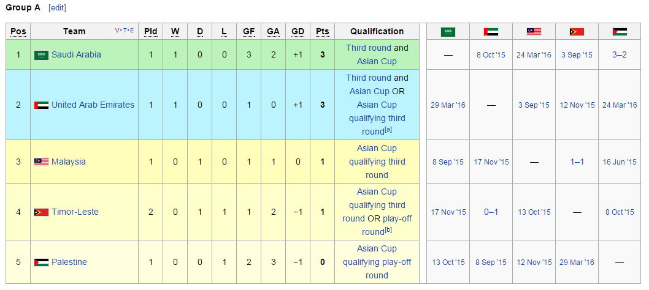Click the V template view link
Screen dimensions: 649x290
point(117,30)
